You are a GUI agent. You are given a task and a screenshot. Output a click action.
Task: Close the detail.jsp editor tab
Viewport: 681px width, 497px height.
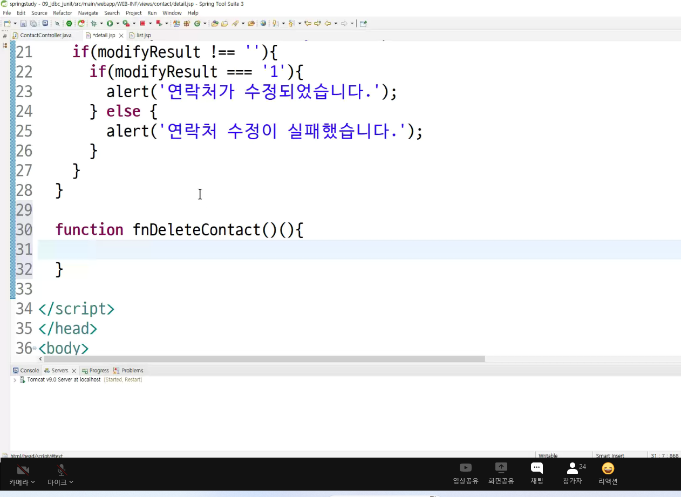click(x=121, y=36)
